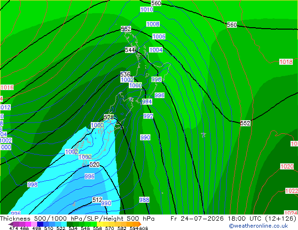Click the blue 1004 isobar label
This screenshot has width=298, height=230.
tap(156, 50)
